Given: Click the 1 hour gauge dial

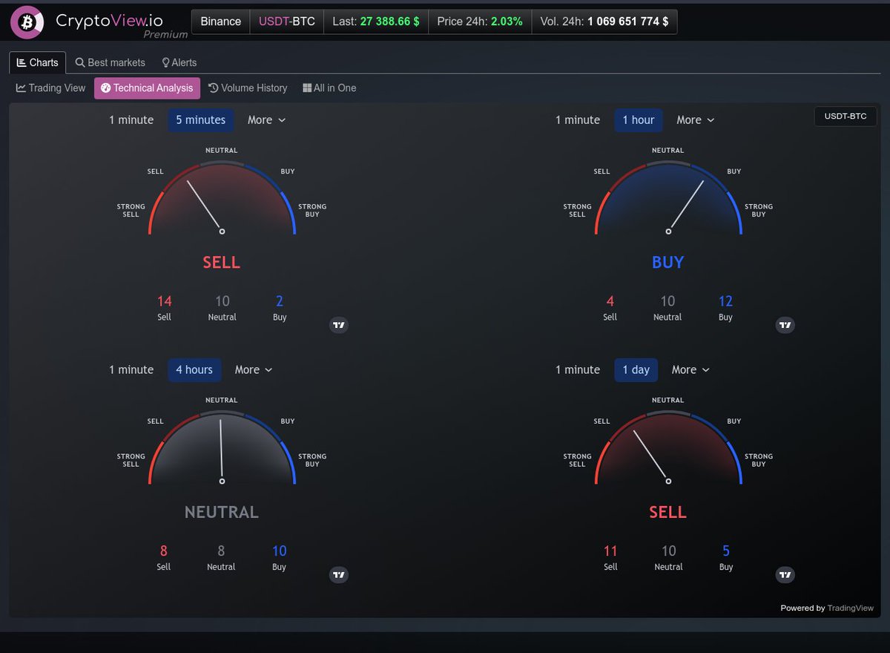Looking at the screenshot, I should (668, 197).
